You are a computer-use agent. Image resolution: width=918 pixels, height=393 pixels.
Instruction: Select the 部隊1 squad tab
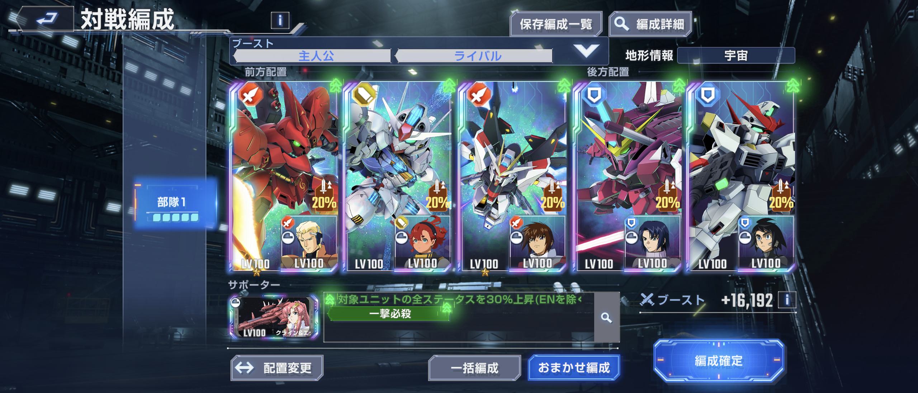click(175, 203)
